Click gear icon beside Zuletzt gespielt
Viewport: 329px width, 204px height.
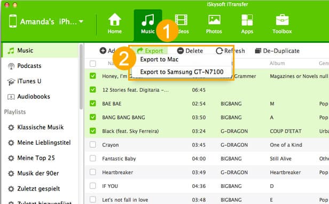pyautogui.click(x=11, y=189)
